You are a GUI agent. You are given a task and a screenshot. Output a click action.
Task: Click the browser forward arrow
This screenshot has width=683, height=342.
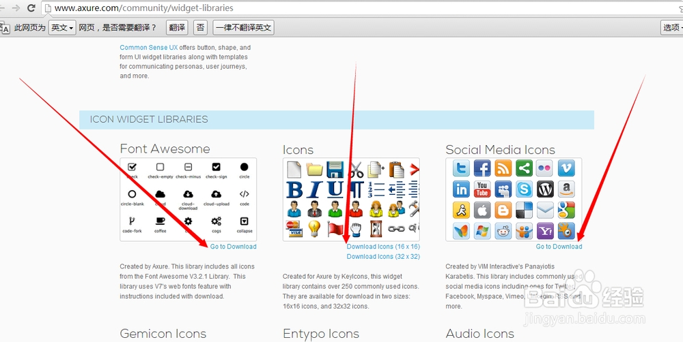click(16, 7)
